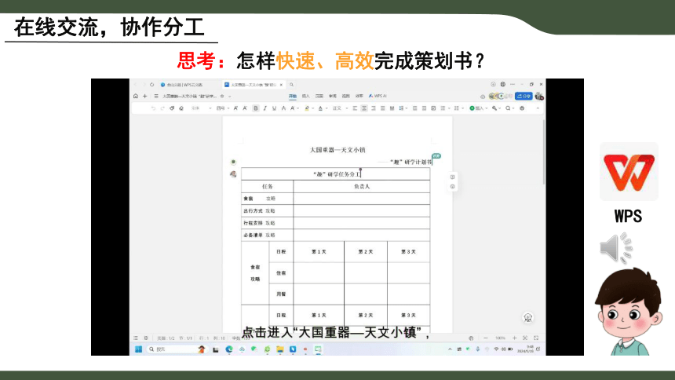Image resolution: width=675 pixels, height=380 pixels.
Task: Open File Explorer folder in taskbar
Action: coord(280,349)
